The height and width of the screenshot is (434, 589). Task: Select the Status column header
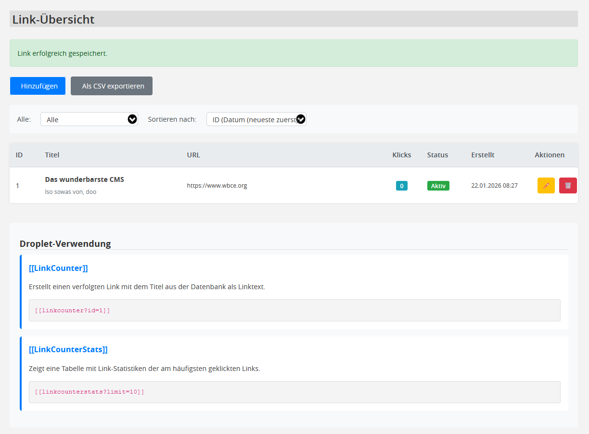pyautogui.click(x=437, y=155)
